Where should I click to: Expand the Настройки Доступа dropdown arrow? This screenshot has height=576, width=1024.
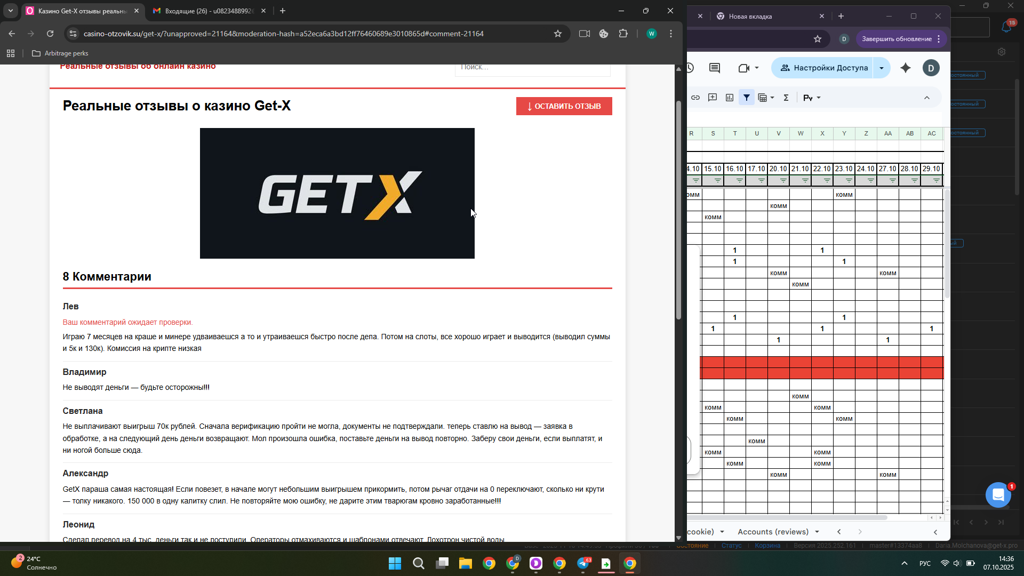(x=882, y=68)
